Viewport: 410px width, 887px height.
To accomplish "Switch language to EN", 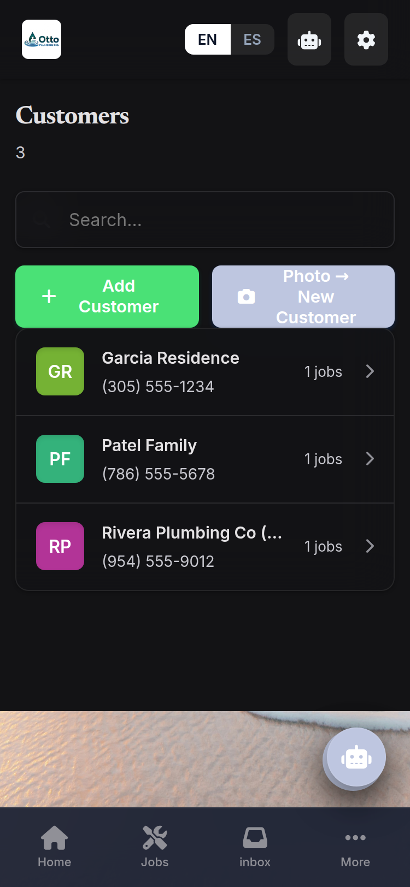I will click(208, 39).
